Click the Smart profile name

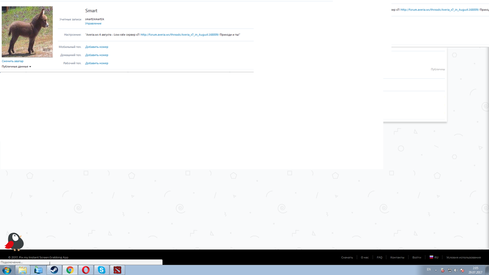point(91,11)
